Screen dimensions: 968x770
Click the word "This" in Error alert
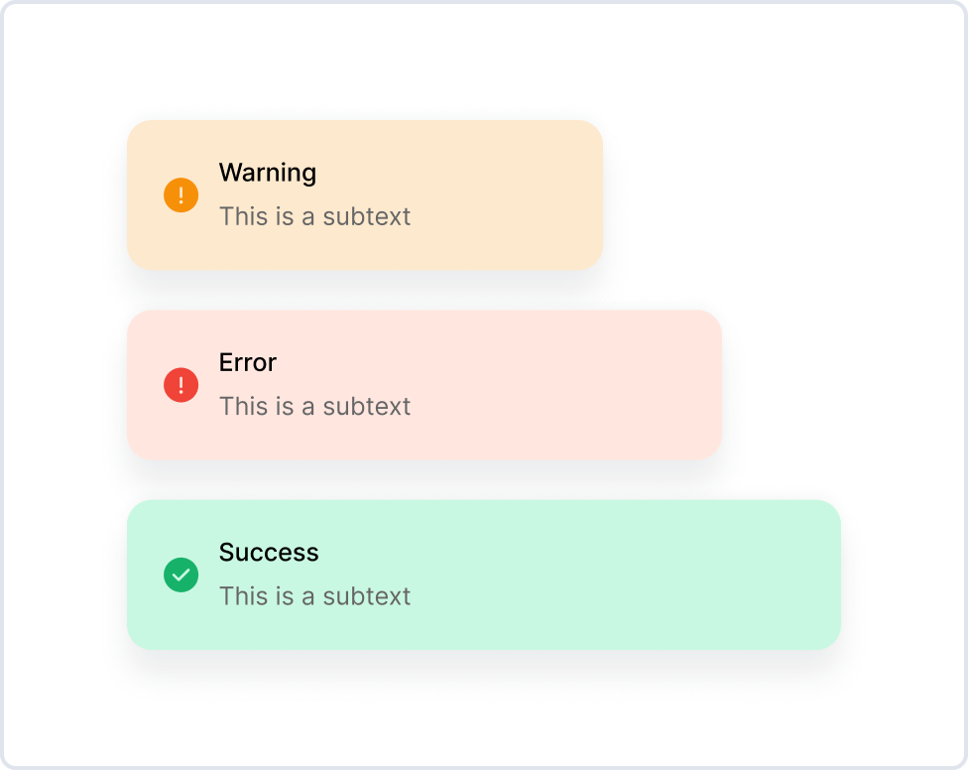click(x=240, y=406)
